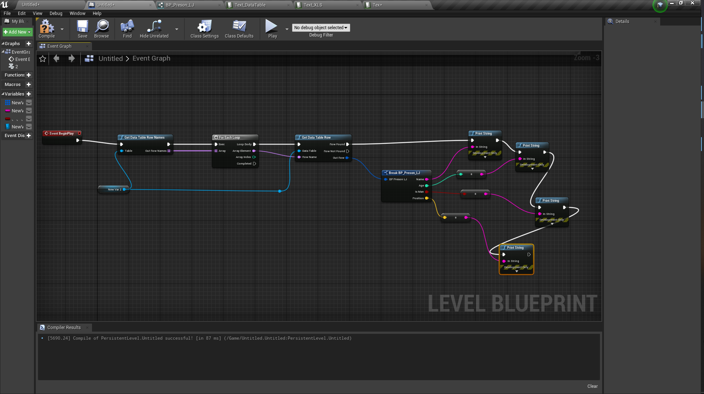The height and width of the screenshot is (394, 704).
Task: Switch to the Text_DataTable tab
Action: point(250,5)
